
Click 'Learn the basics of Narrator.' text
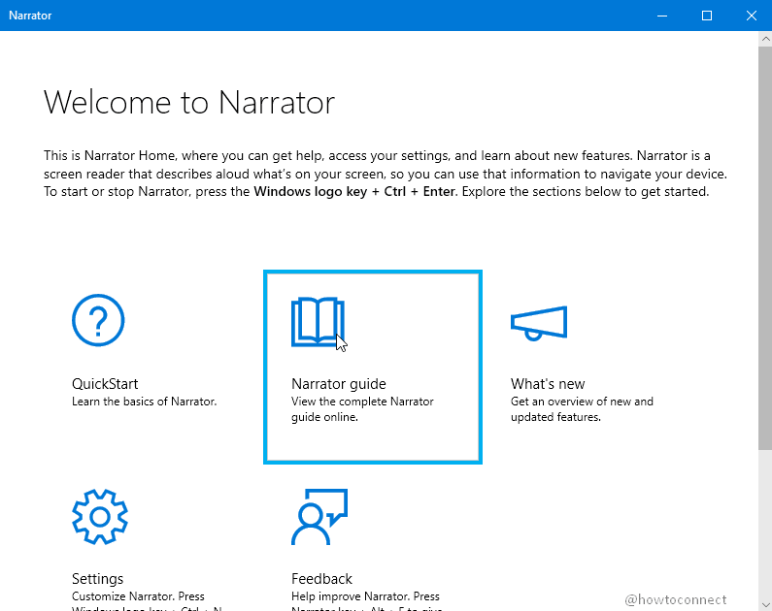[x=145, y=402]
